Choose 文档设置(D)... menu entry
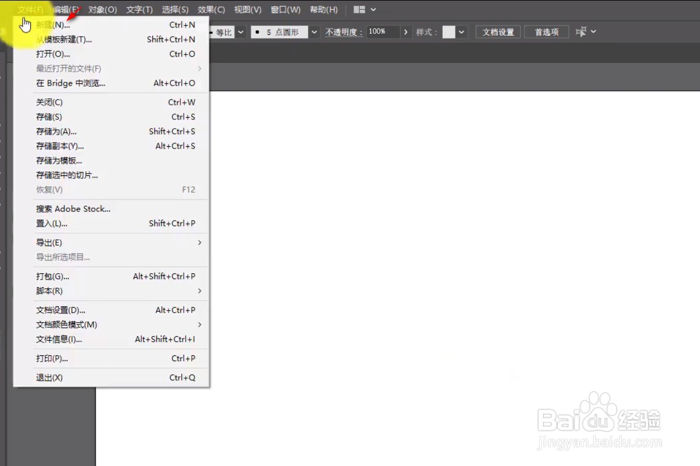Image resolution: width=700 pixels, height=466 pixels. point(111,310)
